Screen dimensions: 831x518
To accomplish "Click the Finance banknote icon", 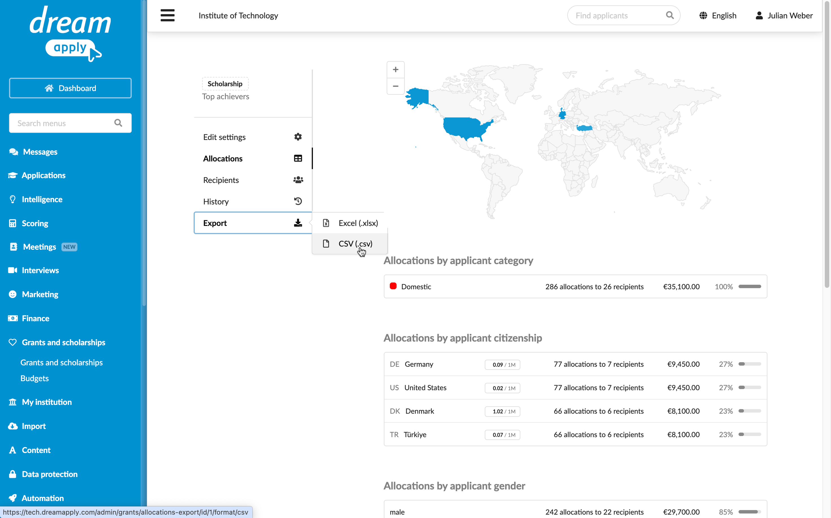I will tap(13, 318).
